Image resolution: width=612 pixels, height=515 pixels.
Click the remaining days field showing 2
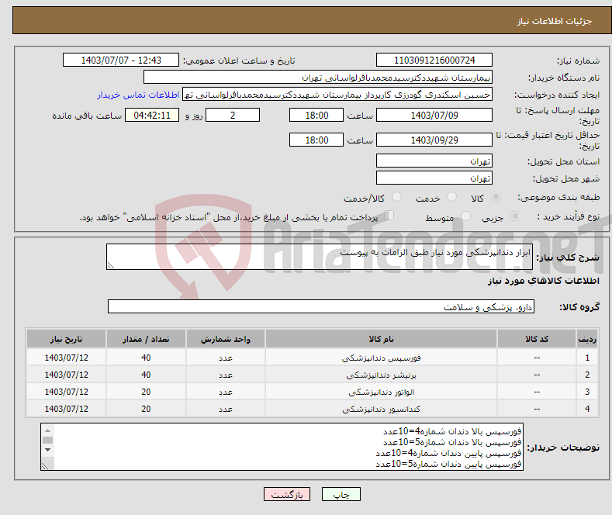pos(233,115)
